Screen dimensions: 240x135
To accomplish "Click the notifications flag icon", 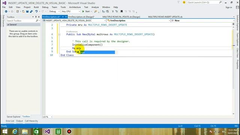I will [x=178, y=2].
